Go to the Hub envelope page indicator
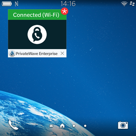Image resolution: width=136 pixels, height=136 pixels. point(51,126)
